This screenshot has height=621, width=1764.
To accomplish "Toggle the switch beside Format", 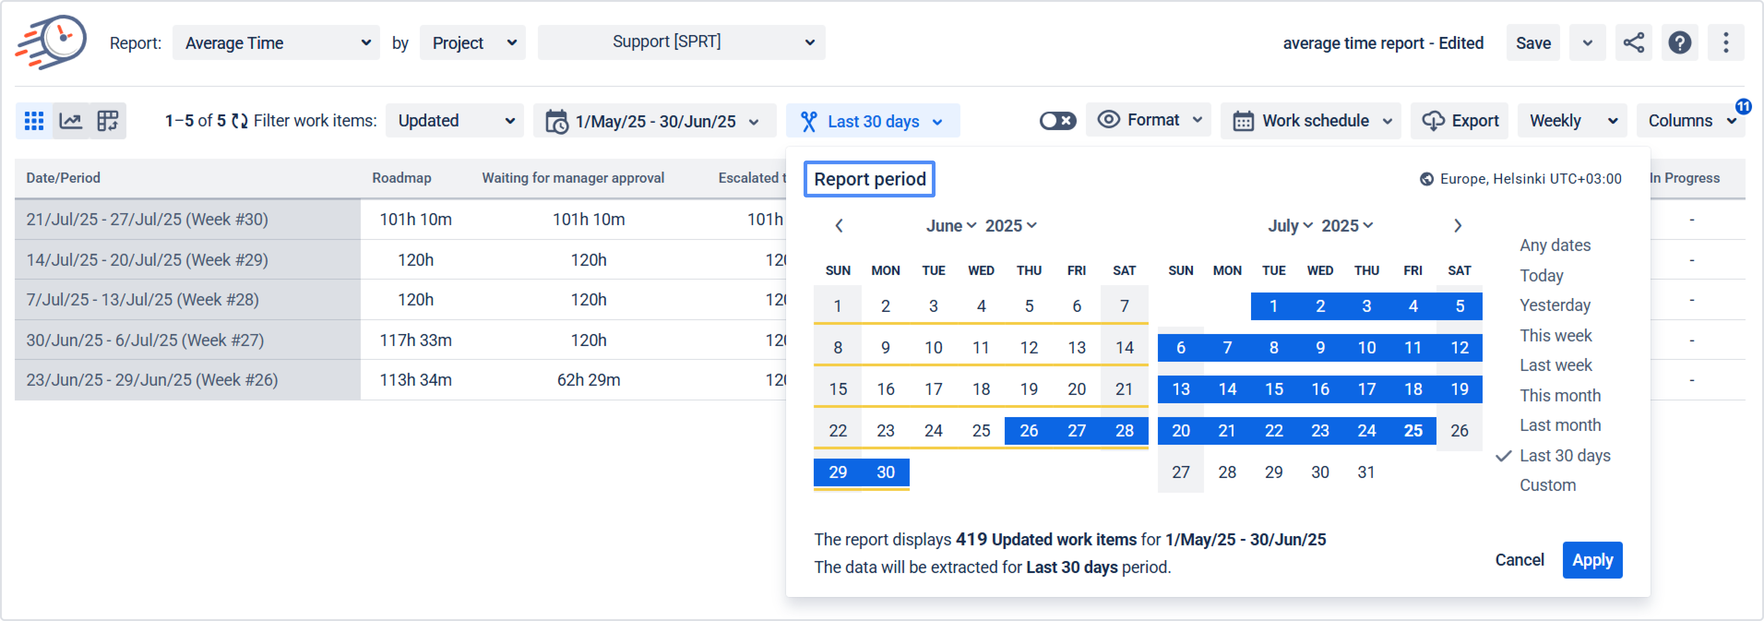I will [x=1057, y=121].
